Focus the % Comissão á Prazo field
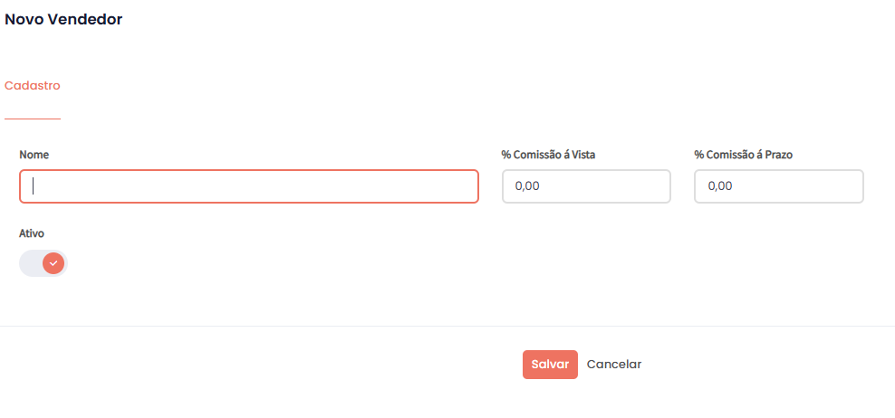Screen dimensions: 895x418 pos(779,186)
